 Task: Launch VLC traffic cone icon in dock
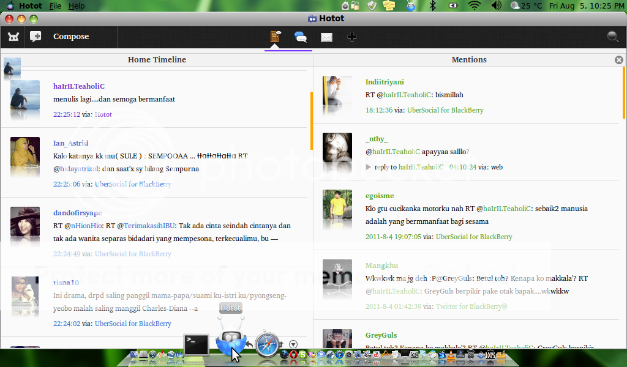pyautogui.click(x=451, y=355)
